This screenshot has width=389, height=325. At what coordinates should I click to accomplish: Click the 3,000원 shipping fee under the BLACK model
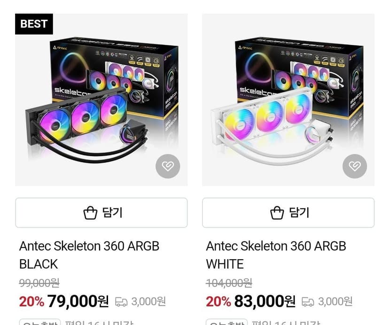pos(148,302)
